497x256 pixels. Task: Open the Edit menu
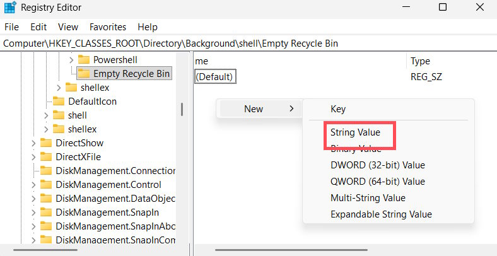pos(38,27)
